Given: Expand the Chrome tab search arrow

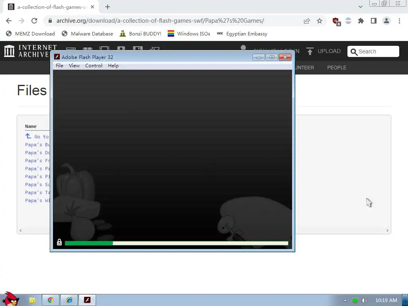Looking at the screenshot, I should point(360,7).
